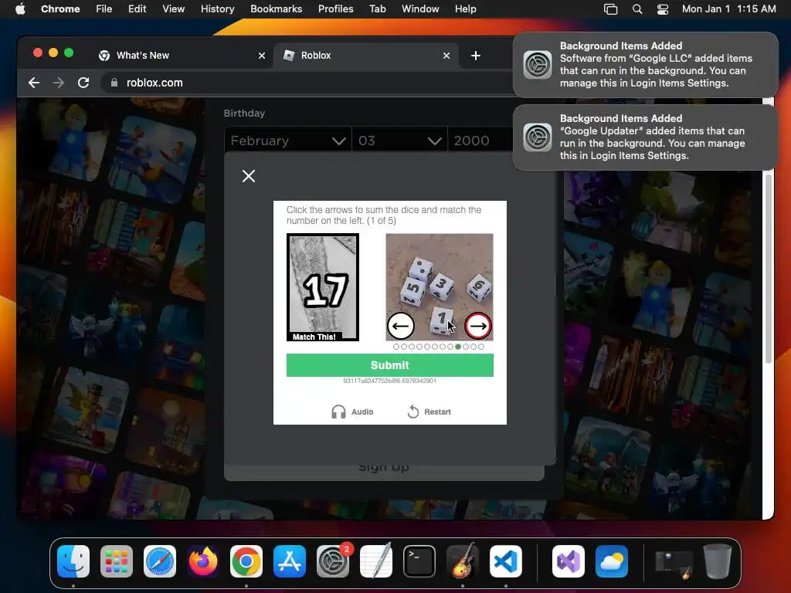791x593 pixels.
Task: Submit the dice captcha answer
Action: (389, 365)
